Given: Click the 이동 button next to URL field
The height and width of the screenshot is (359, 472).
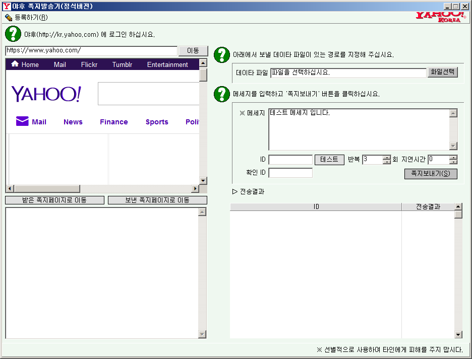Looking at the screenshot, I should pyautogui.click(x=193, y=51).
